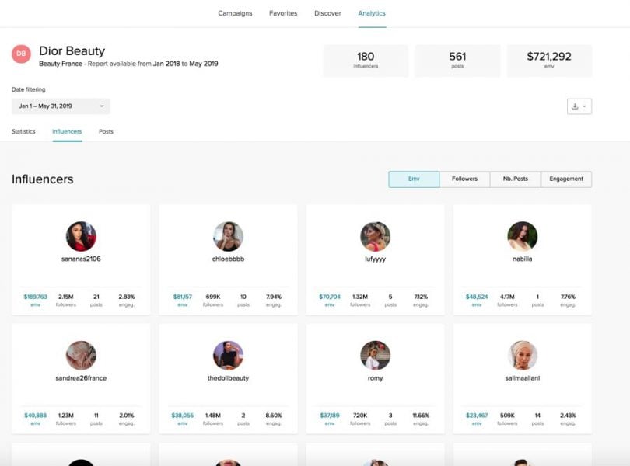Open sananas2106 profile picture
The width and height of the screenshot is (630, 466).
[x=81, y=236]
